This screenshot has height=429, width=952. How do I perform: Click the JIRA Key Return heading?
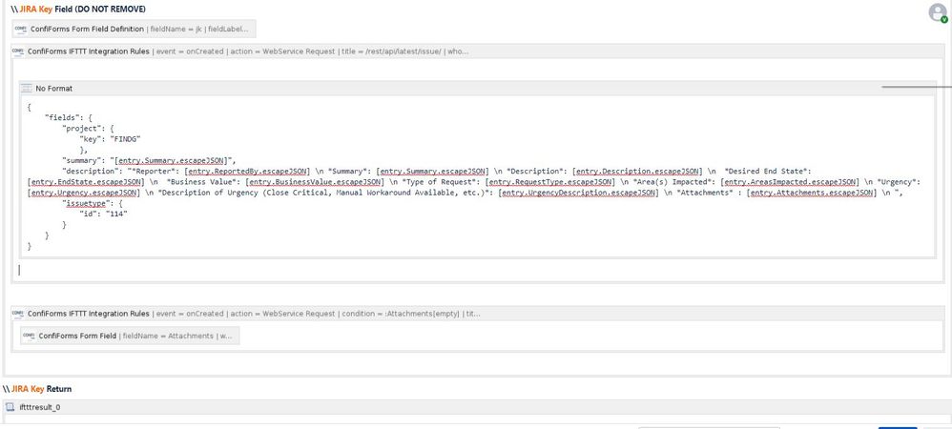(37, 389)
